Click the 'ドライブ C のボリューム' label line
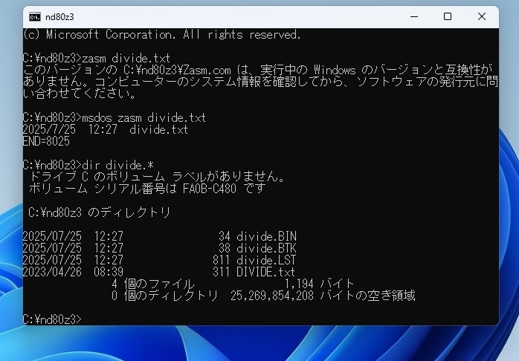Image resolution: width=519 pixels, height=361 pixels. click(x=157, y=177)
